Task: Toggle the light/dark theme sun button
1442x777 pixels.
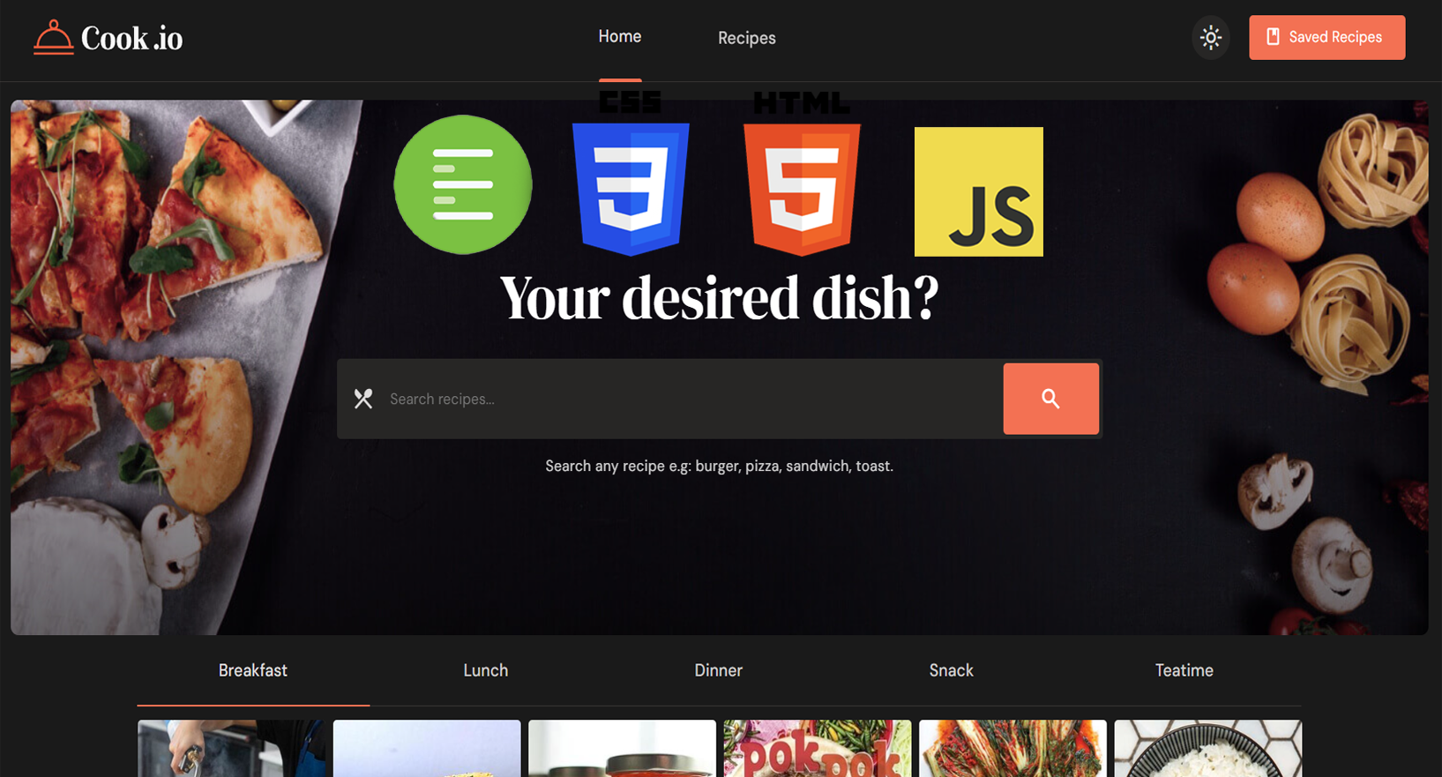Action: click(1211, 37)
